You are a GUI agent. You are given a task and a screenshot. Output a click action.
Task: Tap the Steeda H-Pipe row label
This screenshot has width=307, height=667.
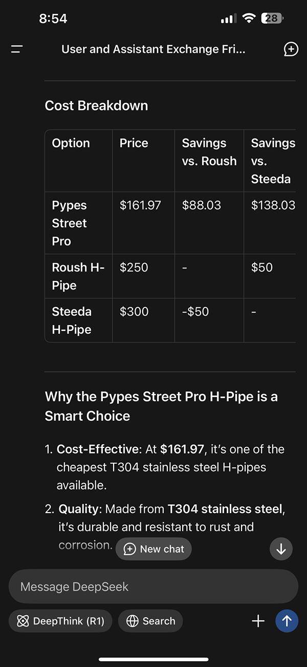tap(78, 320)
